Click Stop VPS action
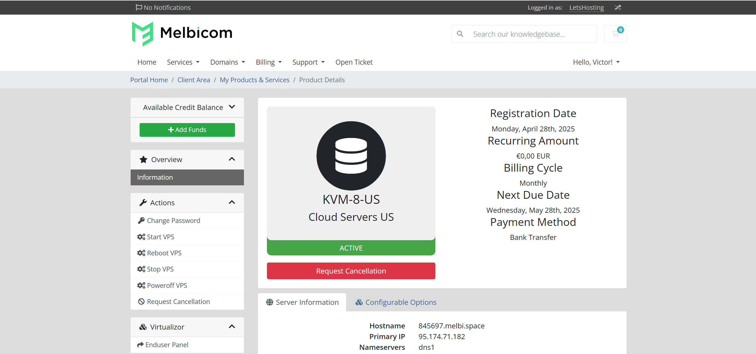Image resolution: width=756 pixels, height=354 pixels. [187, 269]
